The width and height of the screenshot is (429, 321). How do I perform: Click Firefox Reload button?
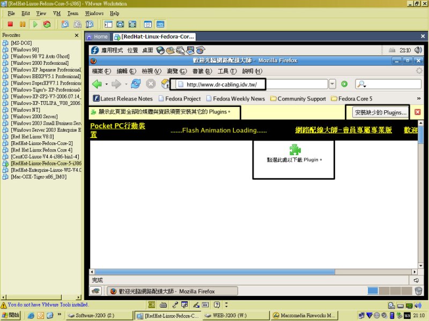[x=136, y=84]
